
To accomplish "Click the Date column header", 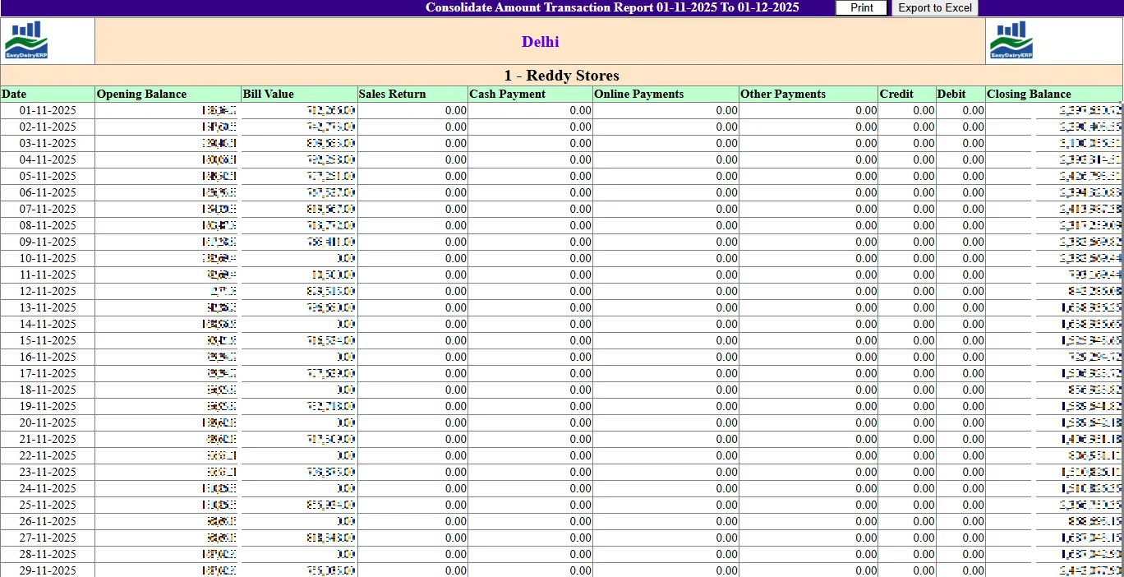I will coord(48,94).
